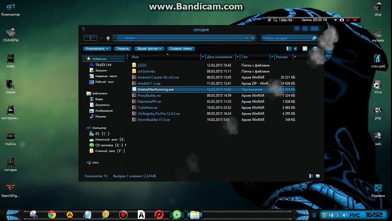Select the php desktop icon

(378, 113)
